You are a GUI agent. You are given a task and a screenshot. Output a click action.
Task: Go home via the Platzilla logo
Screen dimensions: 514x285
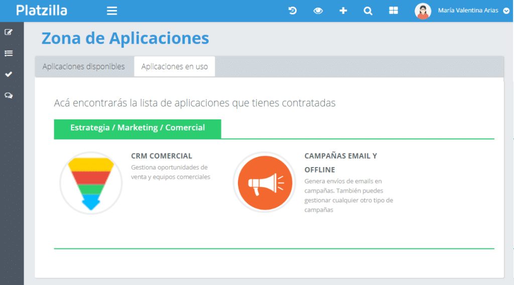[x=42, y=11]
